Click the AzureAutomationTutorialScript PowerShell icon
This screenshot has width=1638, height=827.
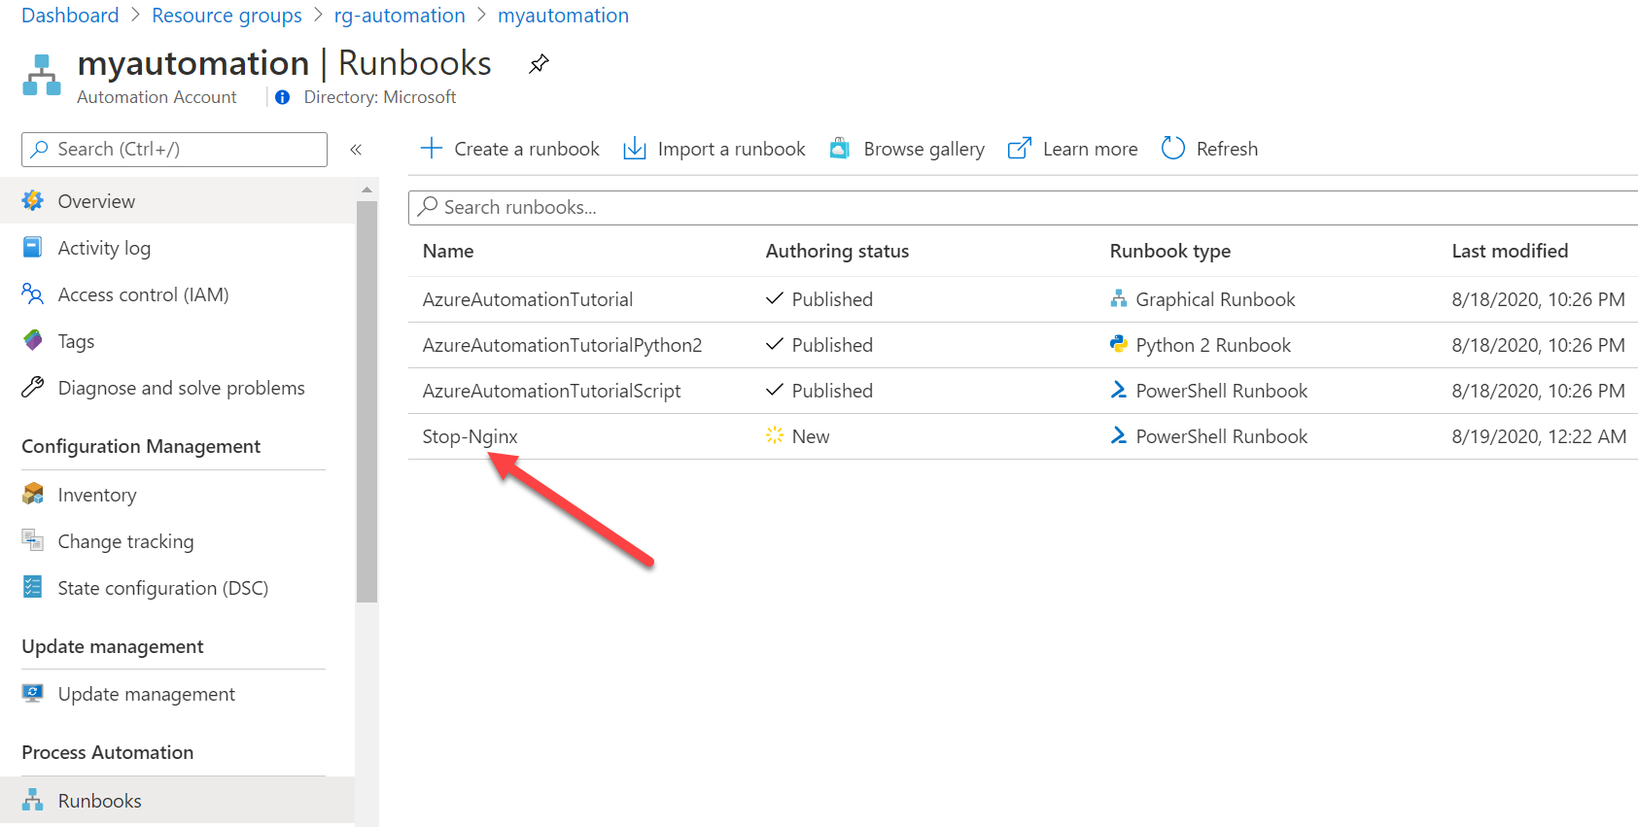click(1119, 391)
